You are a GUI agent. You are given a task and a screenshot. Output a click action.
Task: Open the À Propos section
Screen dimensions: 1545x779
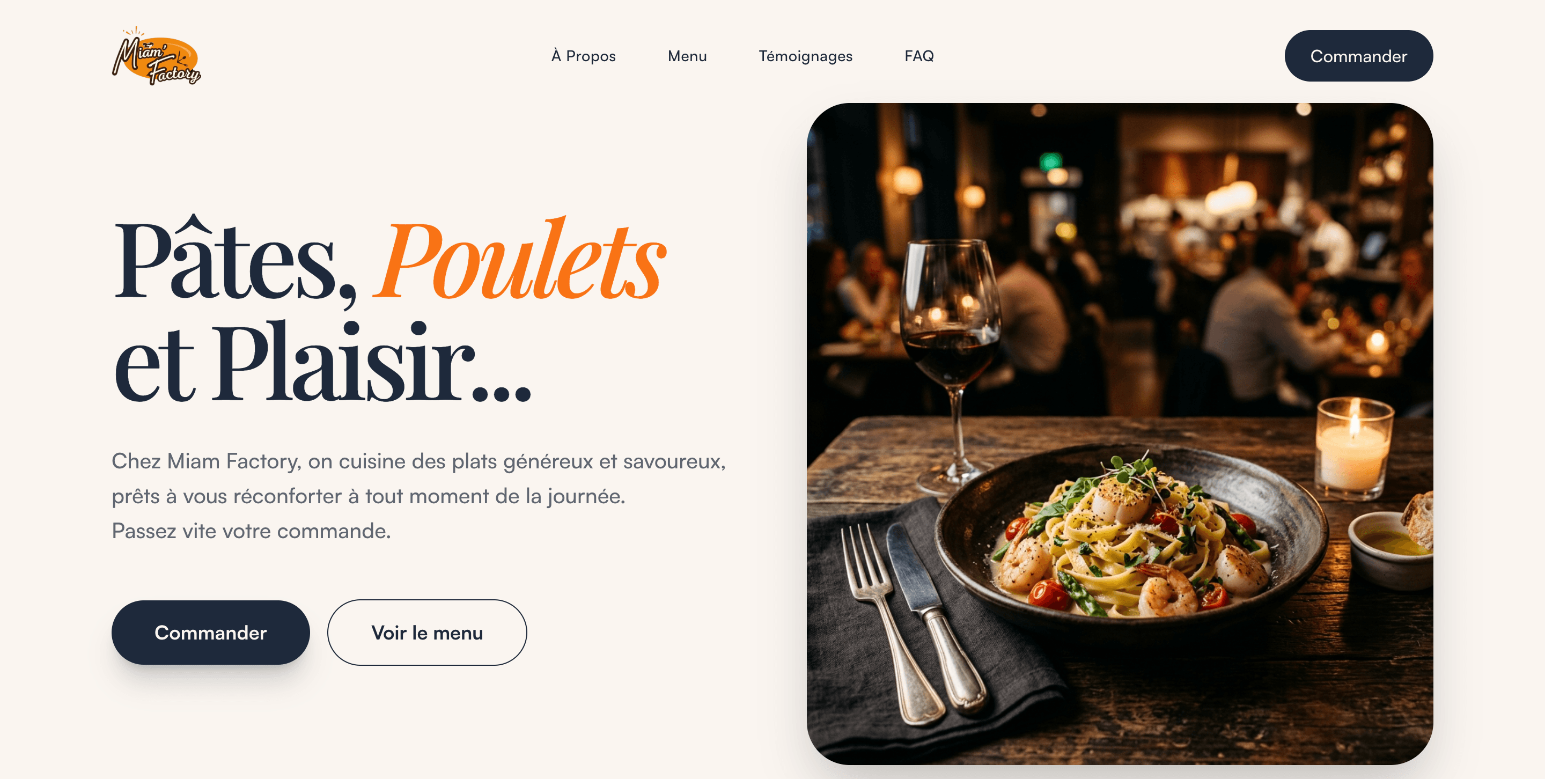[x=583, y=56]
